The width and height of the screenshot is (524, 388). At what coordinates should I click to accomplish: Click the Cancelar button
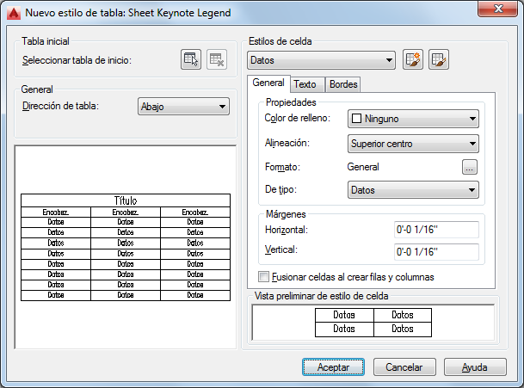[x=404, y=367]
